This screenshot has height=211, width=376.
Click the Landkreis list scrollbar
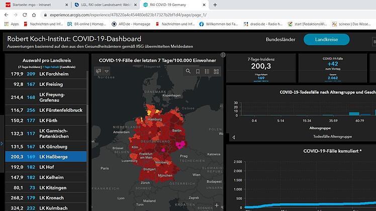click(87, 114)
